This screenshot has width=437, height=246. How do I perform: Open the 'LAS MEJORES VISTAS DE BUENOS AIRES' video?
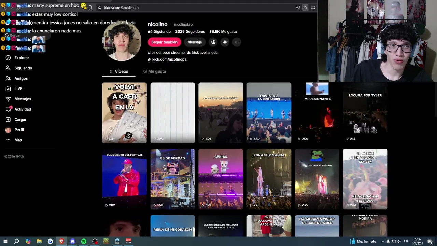[x=317, y=226]
